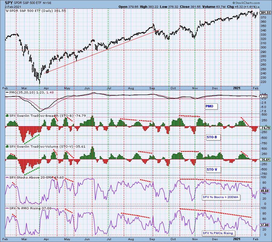
Task: Click the SPX Swenlin TradOsc-Breadth legend
Action: (x=47, y=116)
